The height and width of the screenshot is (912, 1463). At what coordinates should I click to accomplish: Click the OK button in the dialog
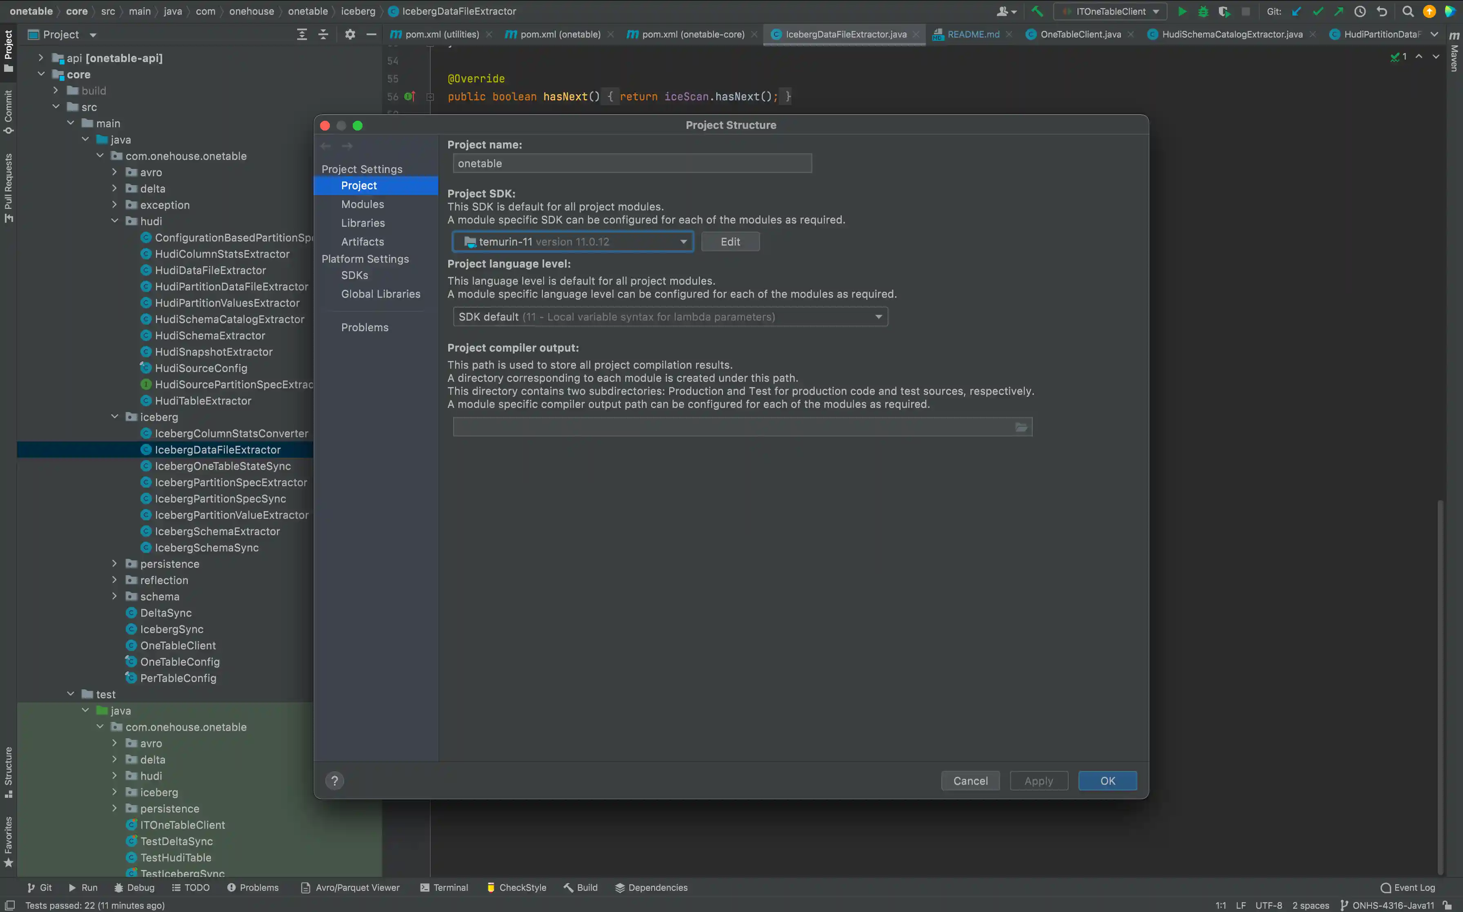tap(1107, 781)
